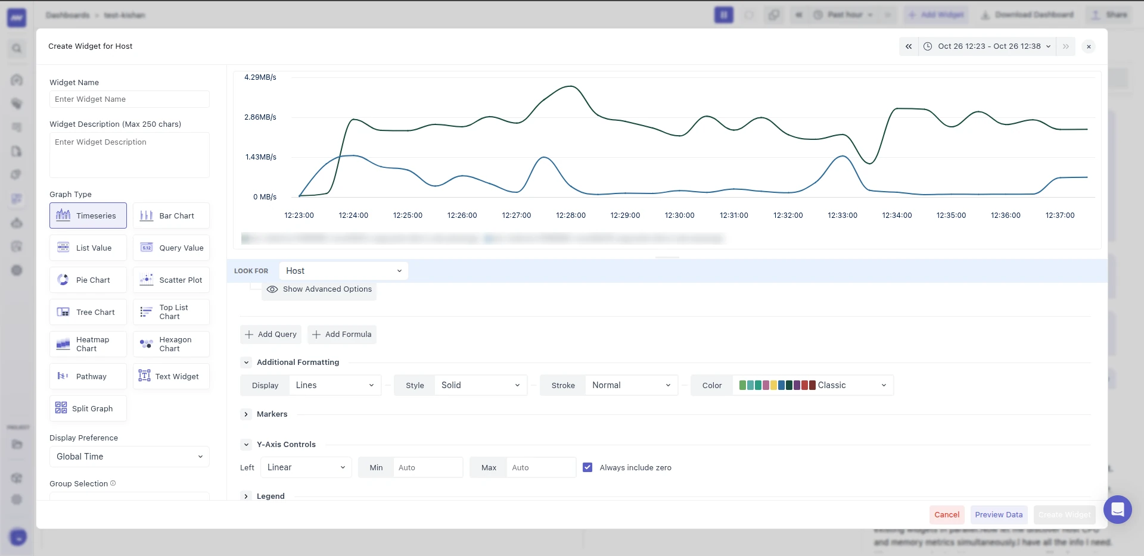Choose the Pie Chart graph type
The image size is (1144, 556).
(x=88, y=280)
